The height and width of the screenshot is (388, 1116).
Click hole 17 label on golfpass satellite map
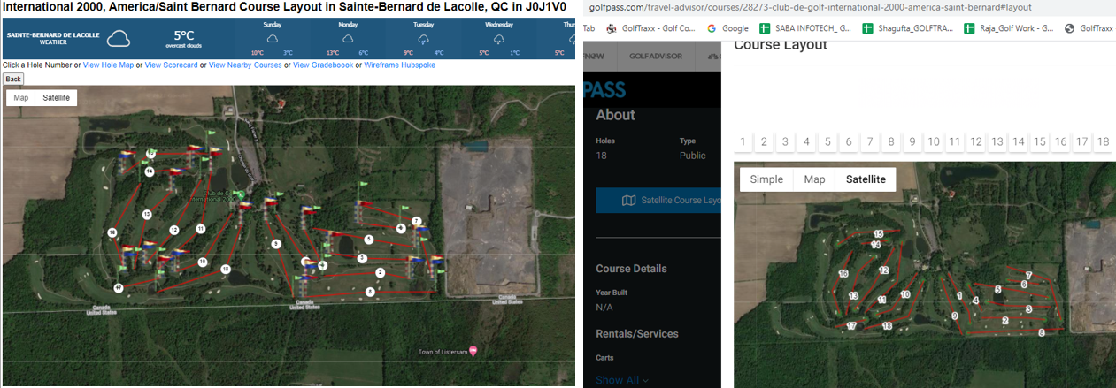coord(851,326)
